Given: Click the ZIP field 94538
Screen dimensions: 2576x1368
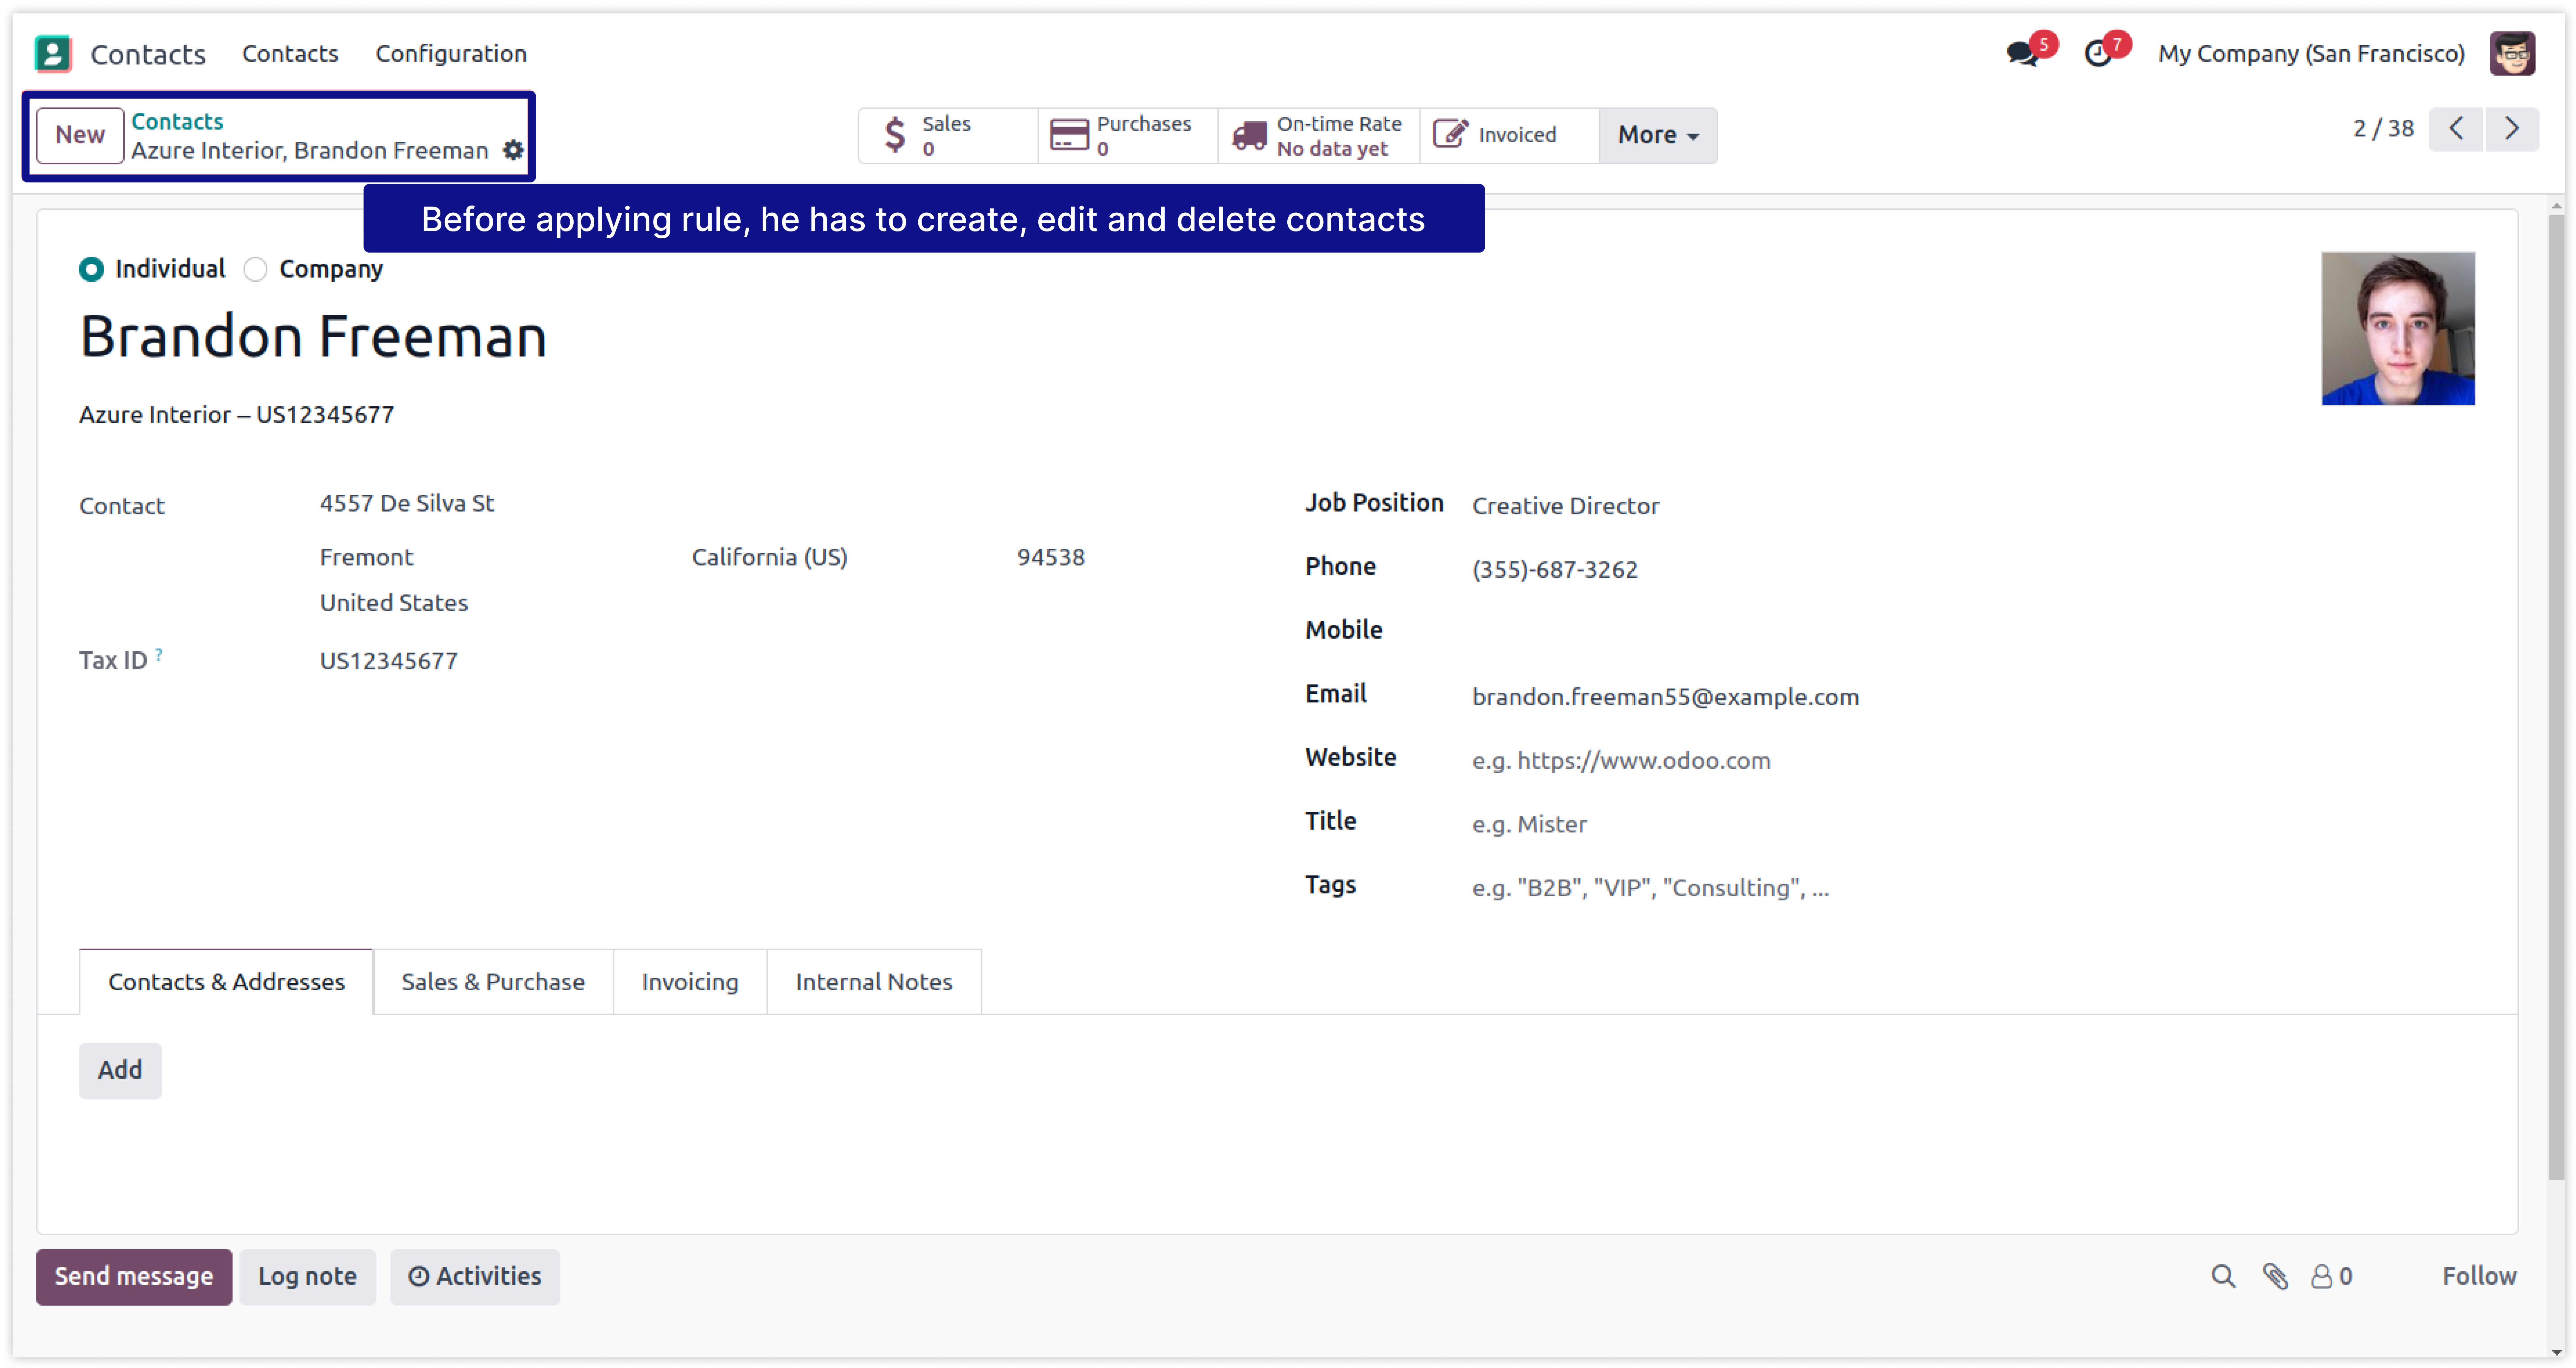Looking at the screenshot, I should [x=1051, y=558].
